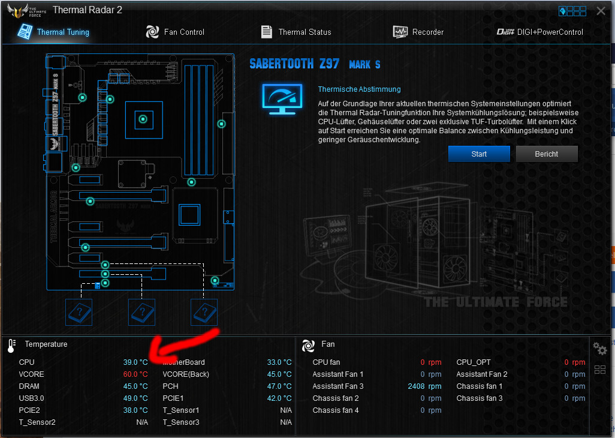This screenshot has height=438, width=615.
Task: Click the T_Sensor2 label
Action: (x=37, y=422)
